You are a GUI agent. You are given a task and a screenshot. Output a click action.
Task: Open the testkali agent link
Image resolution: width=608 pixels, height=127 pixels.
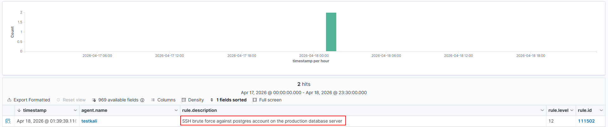point(89,121)
